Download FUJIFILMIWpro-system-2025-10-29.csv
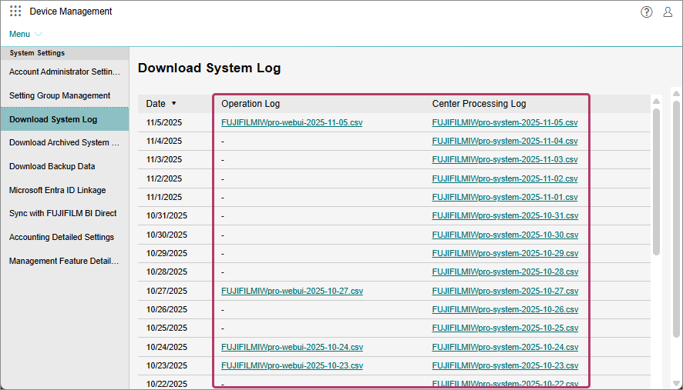 coord(505,254)
